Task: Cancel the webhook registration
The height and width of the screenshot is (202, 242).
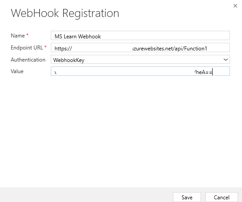Action: [221, 197]
